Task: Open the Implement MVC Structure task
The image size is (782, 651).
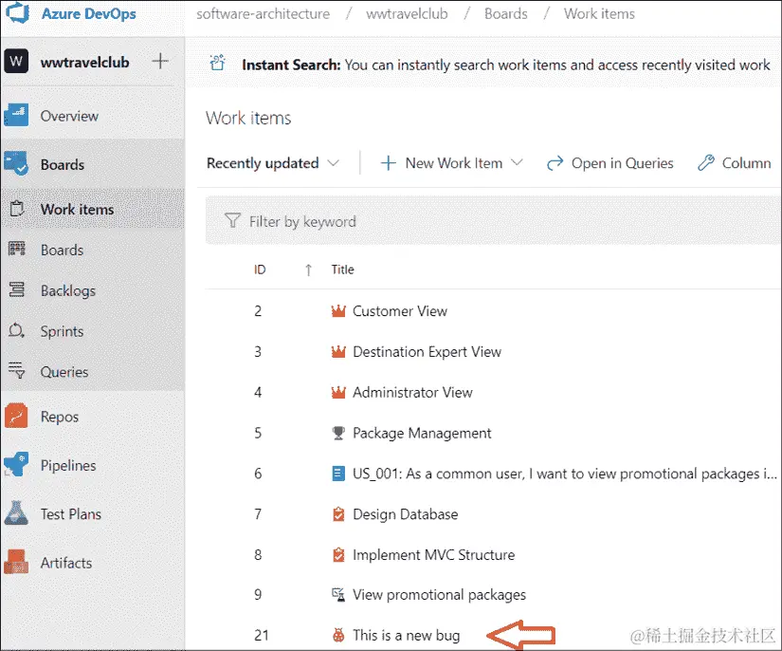Action: pyautogui.click(x=433, y=554)
